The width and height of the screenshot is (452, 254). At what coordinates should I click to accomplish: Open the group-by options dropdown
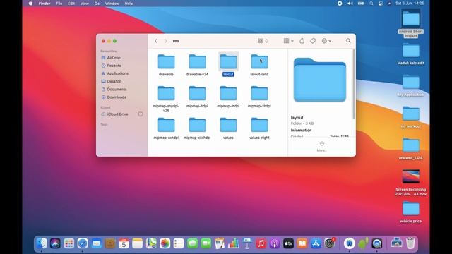tap(289, 41)
